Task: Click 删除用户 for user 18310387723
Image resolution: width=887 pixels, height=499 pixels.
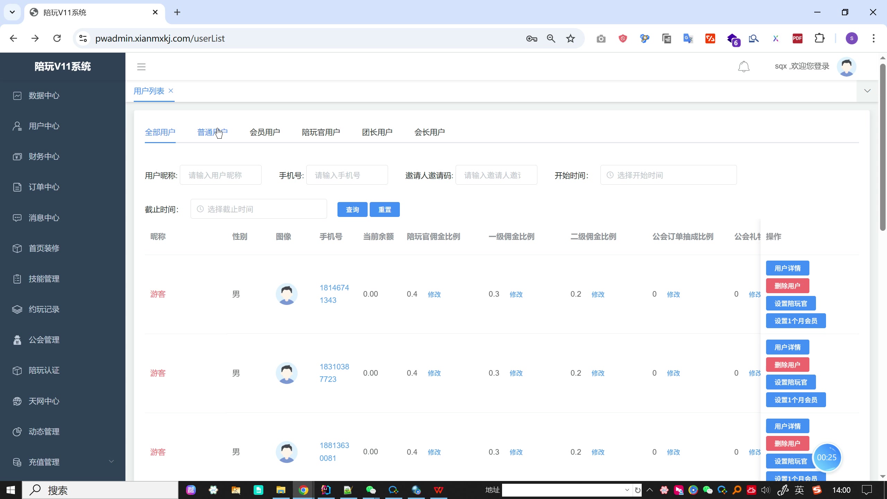Action: pos(787,365)
